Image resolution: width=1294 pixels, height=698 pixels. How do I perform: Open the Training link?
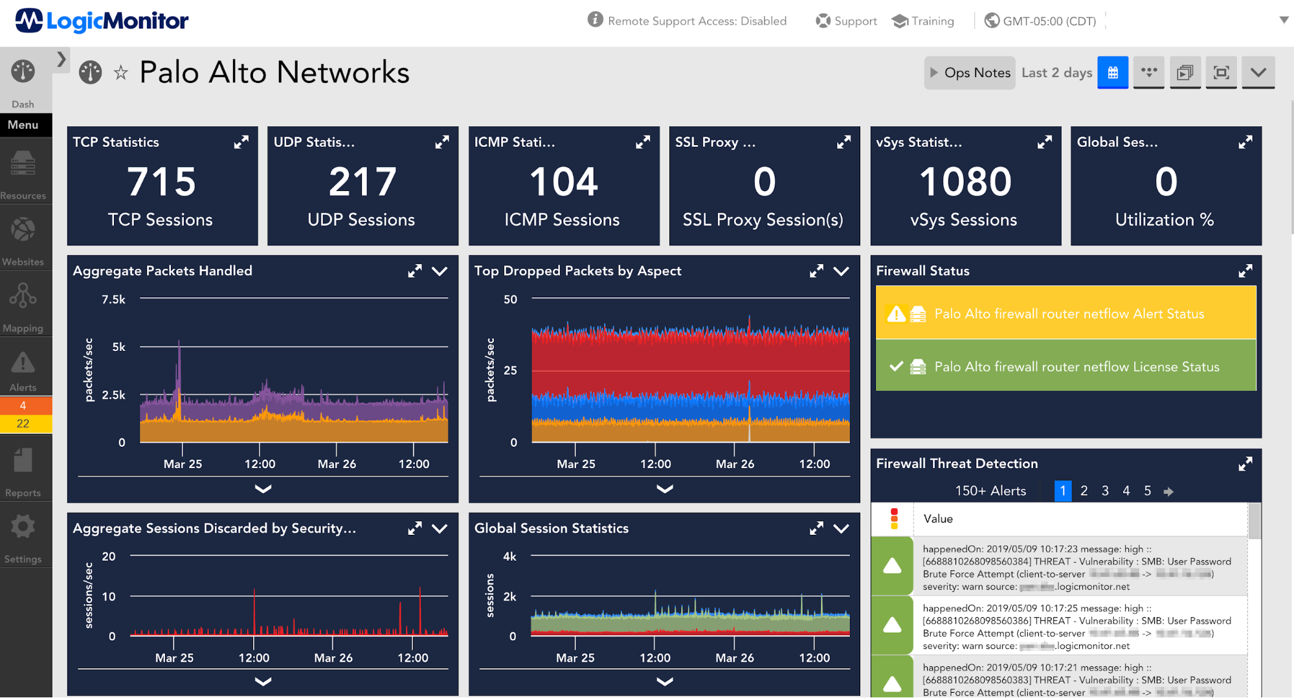(x=923, y=21)
